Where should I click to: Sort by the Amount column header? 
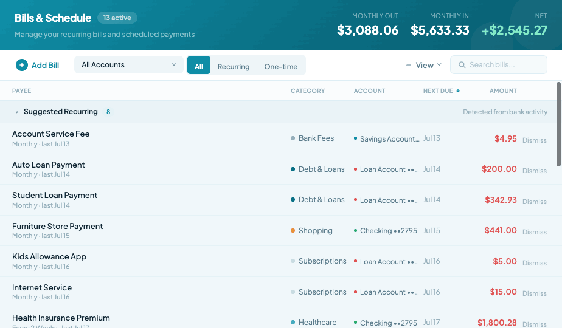point(503,91)
